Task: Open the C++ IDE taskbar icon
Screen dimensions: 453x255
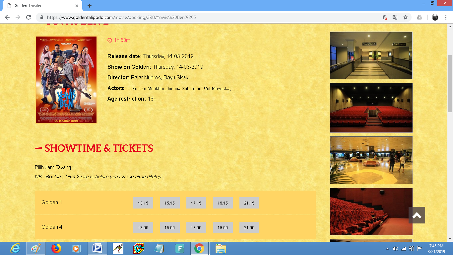Action: click(x=139, y=248)
